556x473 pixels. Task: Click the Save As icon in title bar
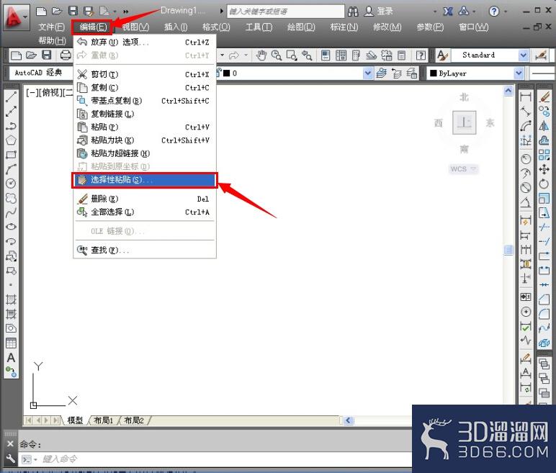pos(89,12)
